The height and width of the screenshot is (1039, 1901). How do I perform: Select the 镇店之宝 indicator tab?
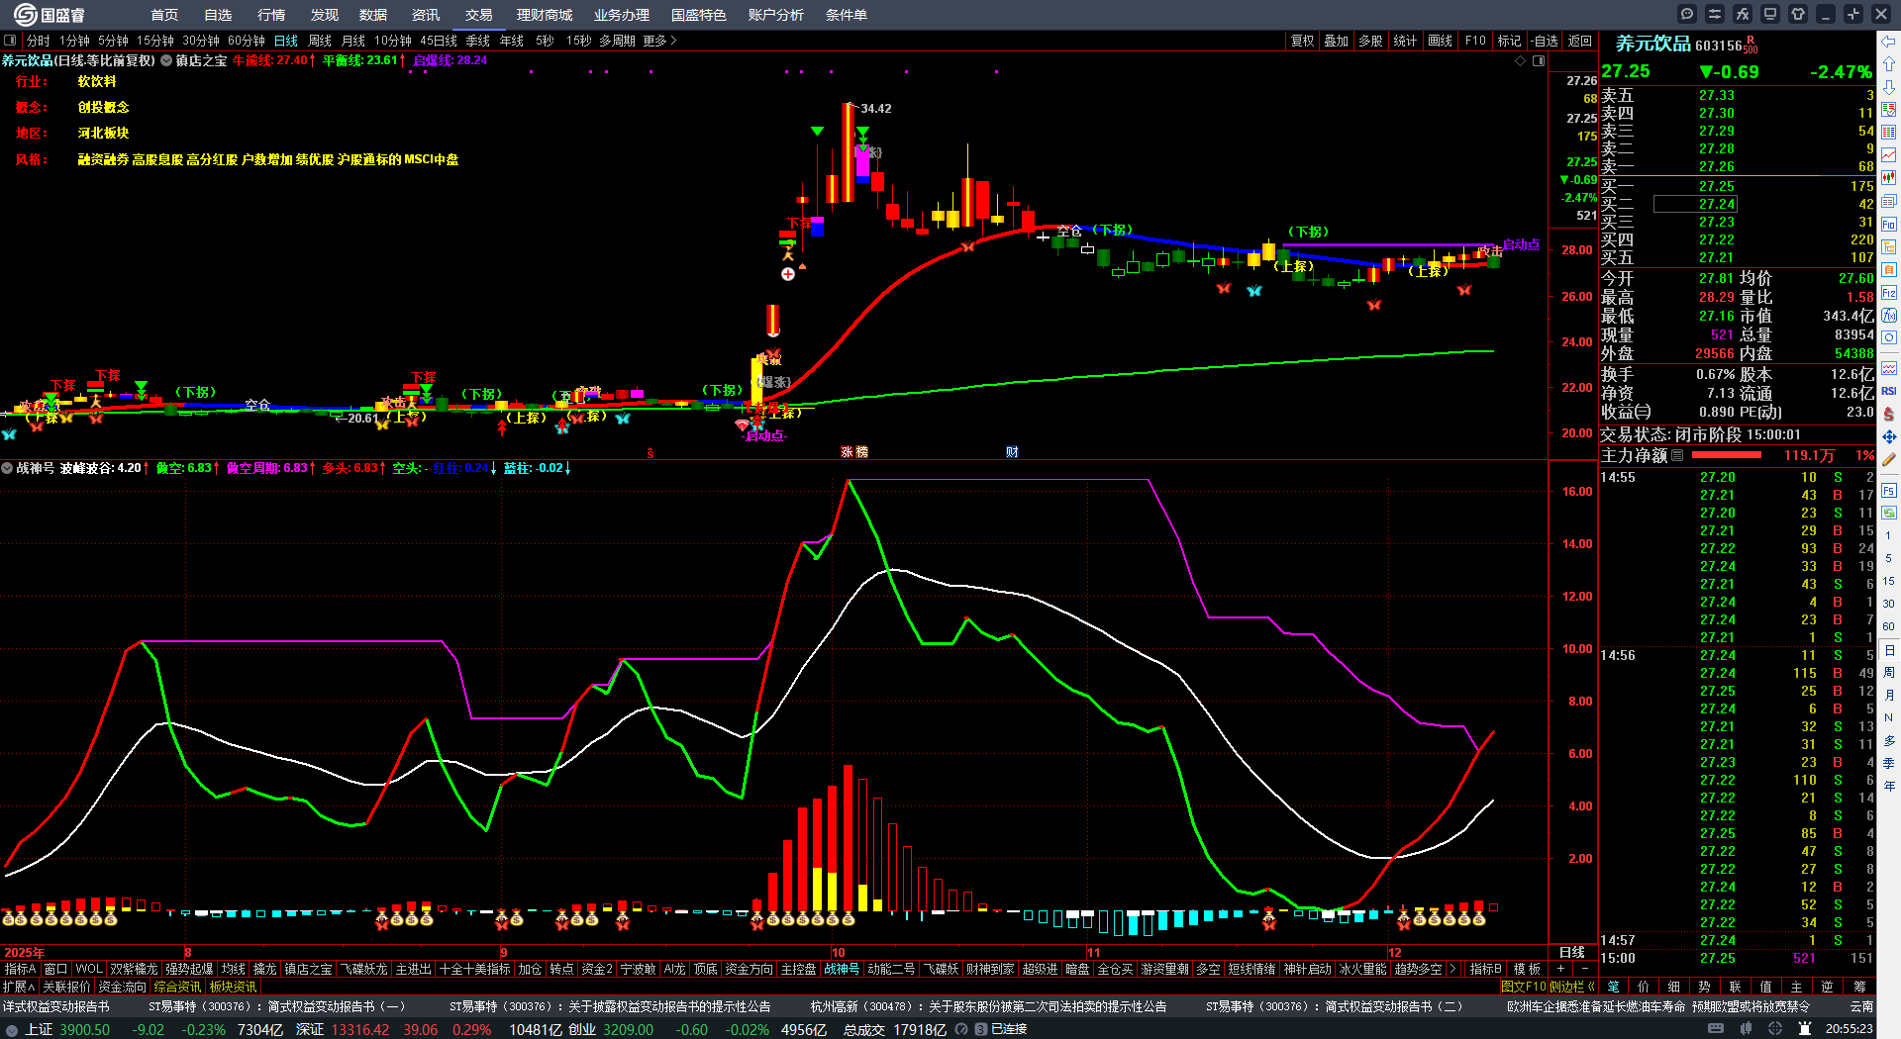[308, 970]
